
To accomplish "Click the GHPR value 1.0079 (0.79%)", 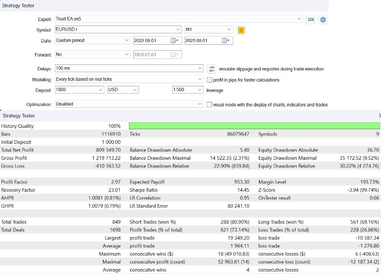I will [x=104, y=206].
